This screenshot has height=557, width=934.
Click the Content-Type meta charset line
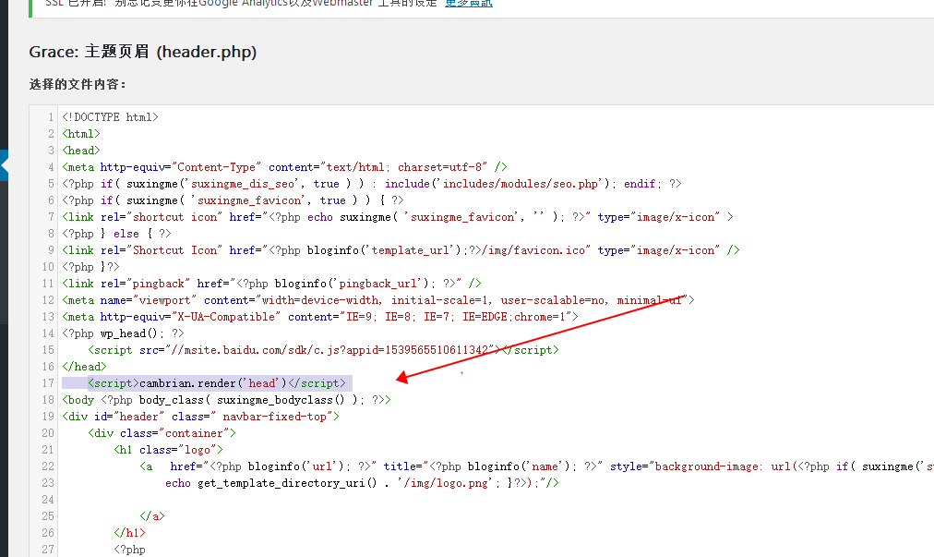click(x=284, y=167)
